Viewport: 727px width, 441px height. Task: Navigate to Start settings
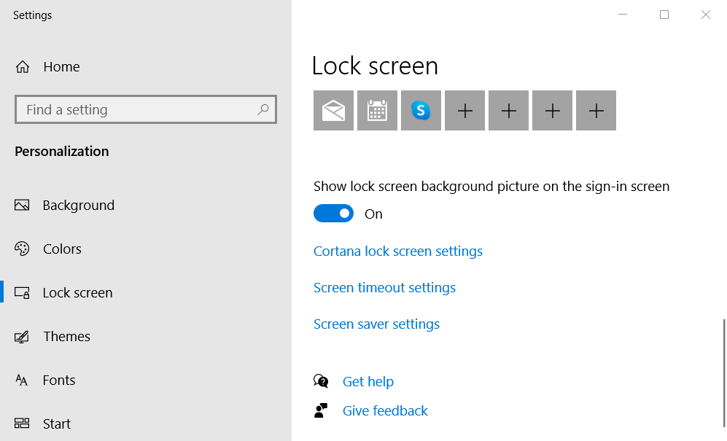tap(56, 424)
